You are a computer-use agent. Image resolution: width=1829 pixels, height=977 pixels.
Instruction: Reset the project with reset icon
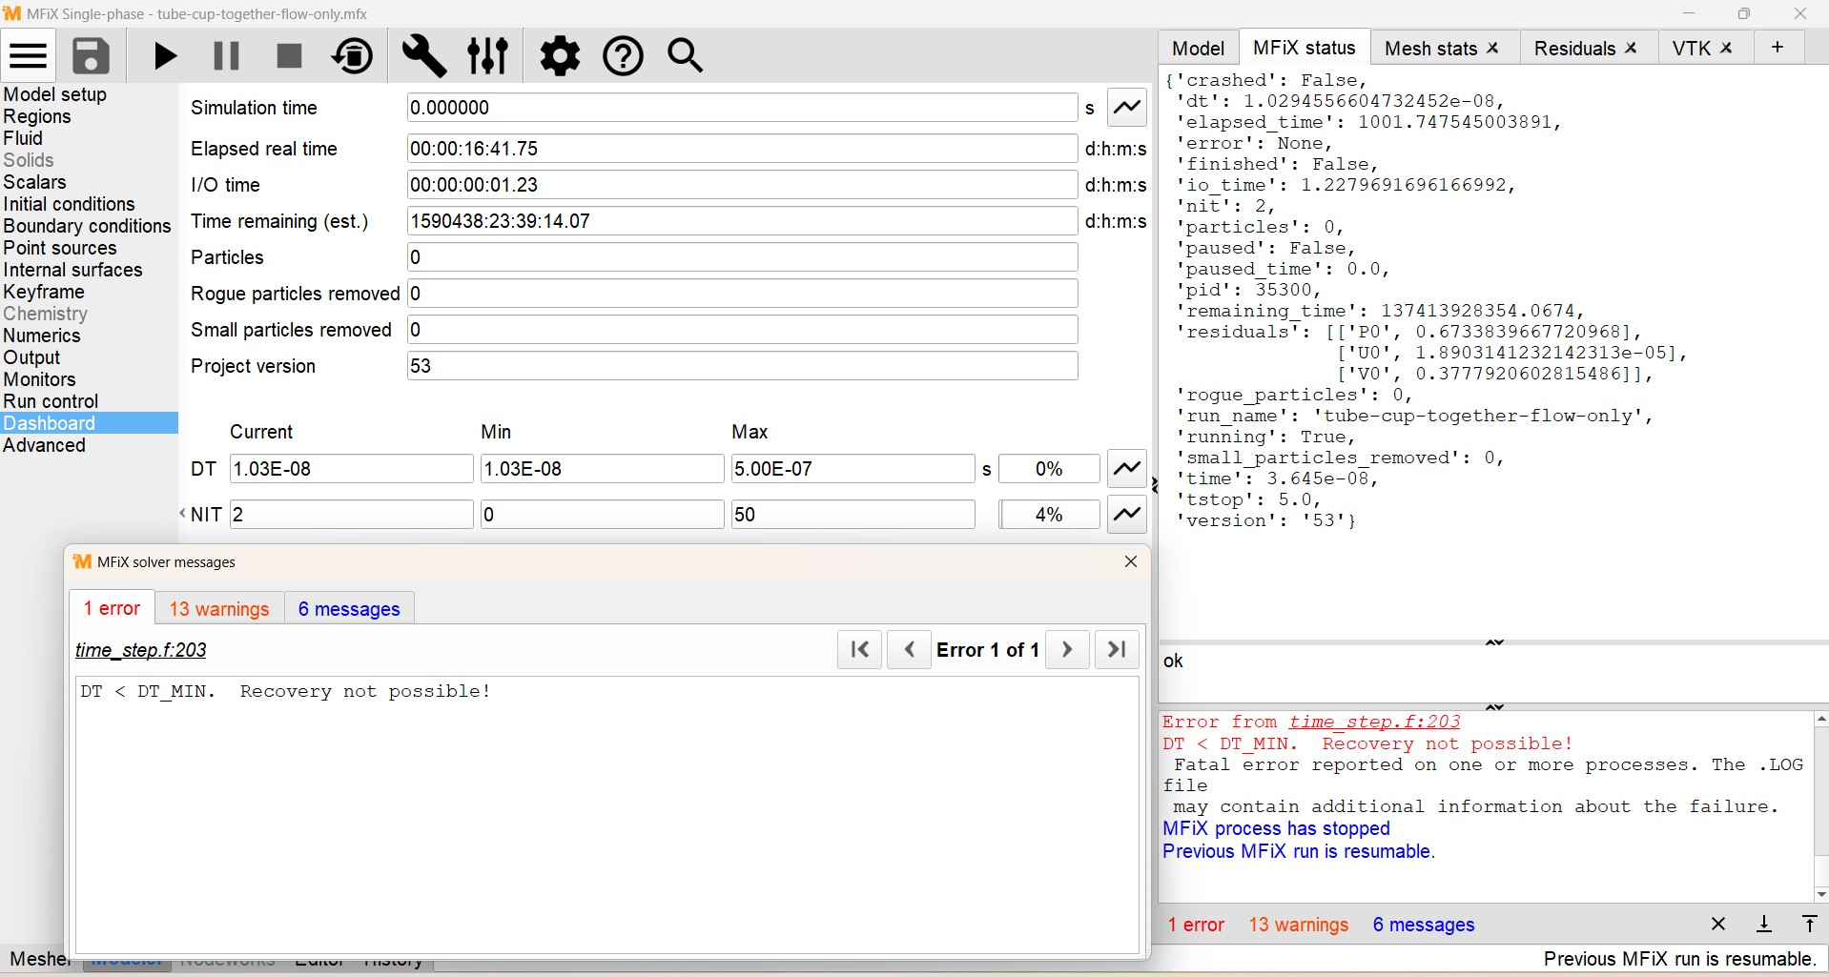point(353,56)
